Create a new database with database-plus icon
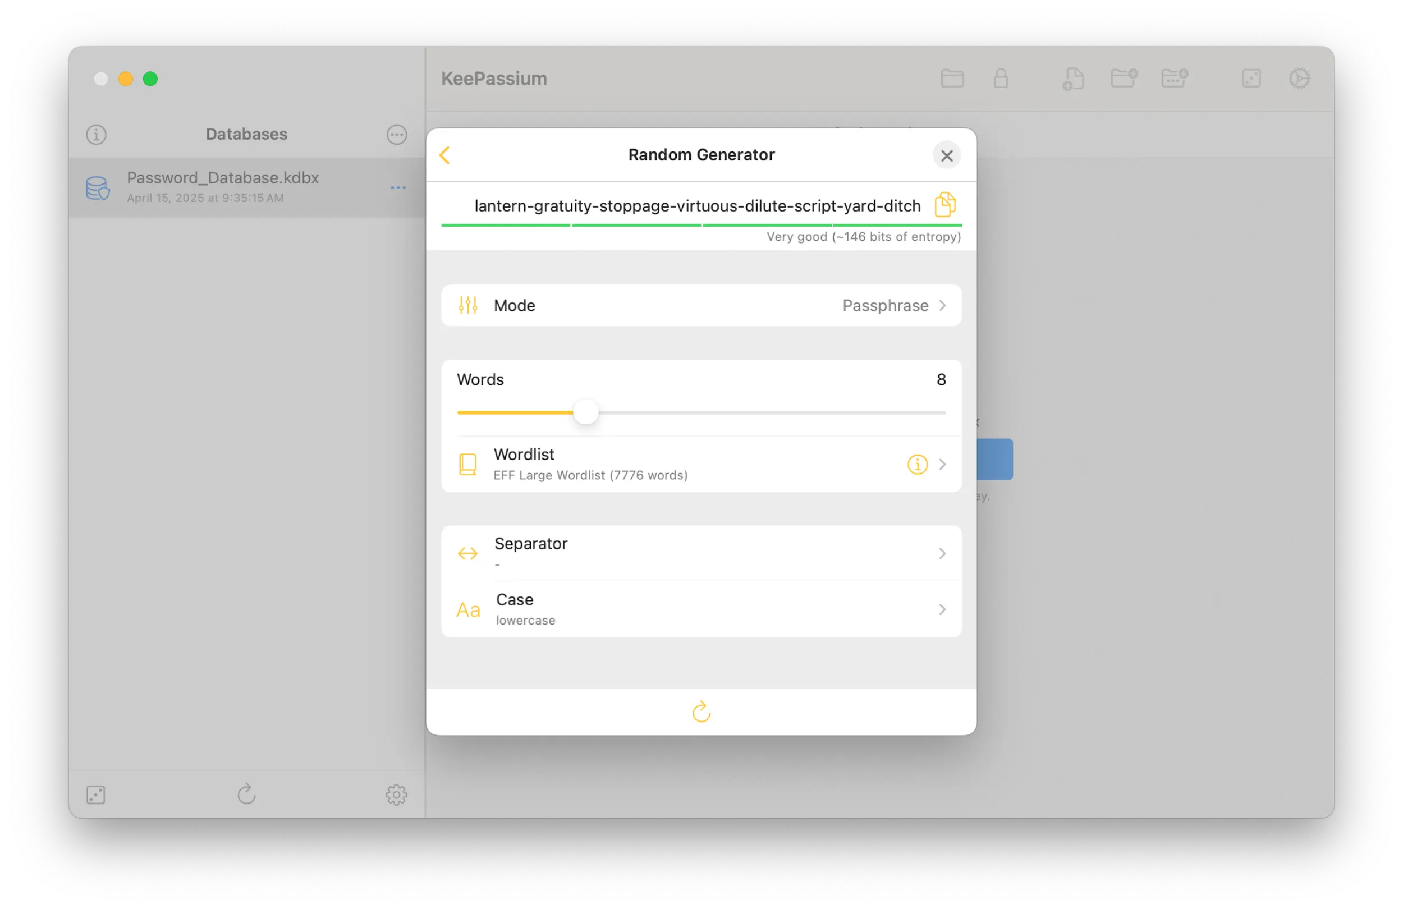1403x909 pixels. point(1175,79)
